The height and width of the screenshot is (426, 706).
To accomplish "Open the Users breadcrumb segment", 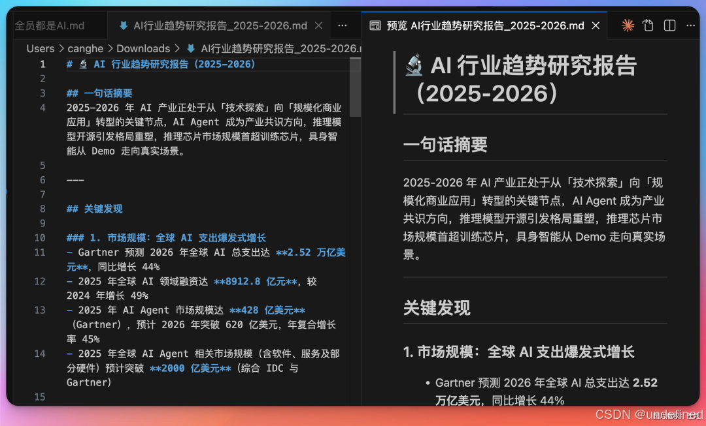I will tap(41, 48).
